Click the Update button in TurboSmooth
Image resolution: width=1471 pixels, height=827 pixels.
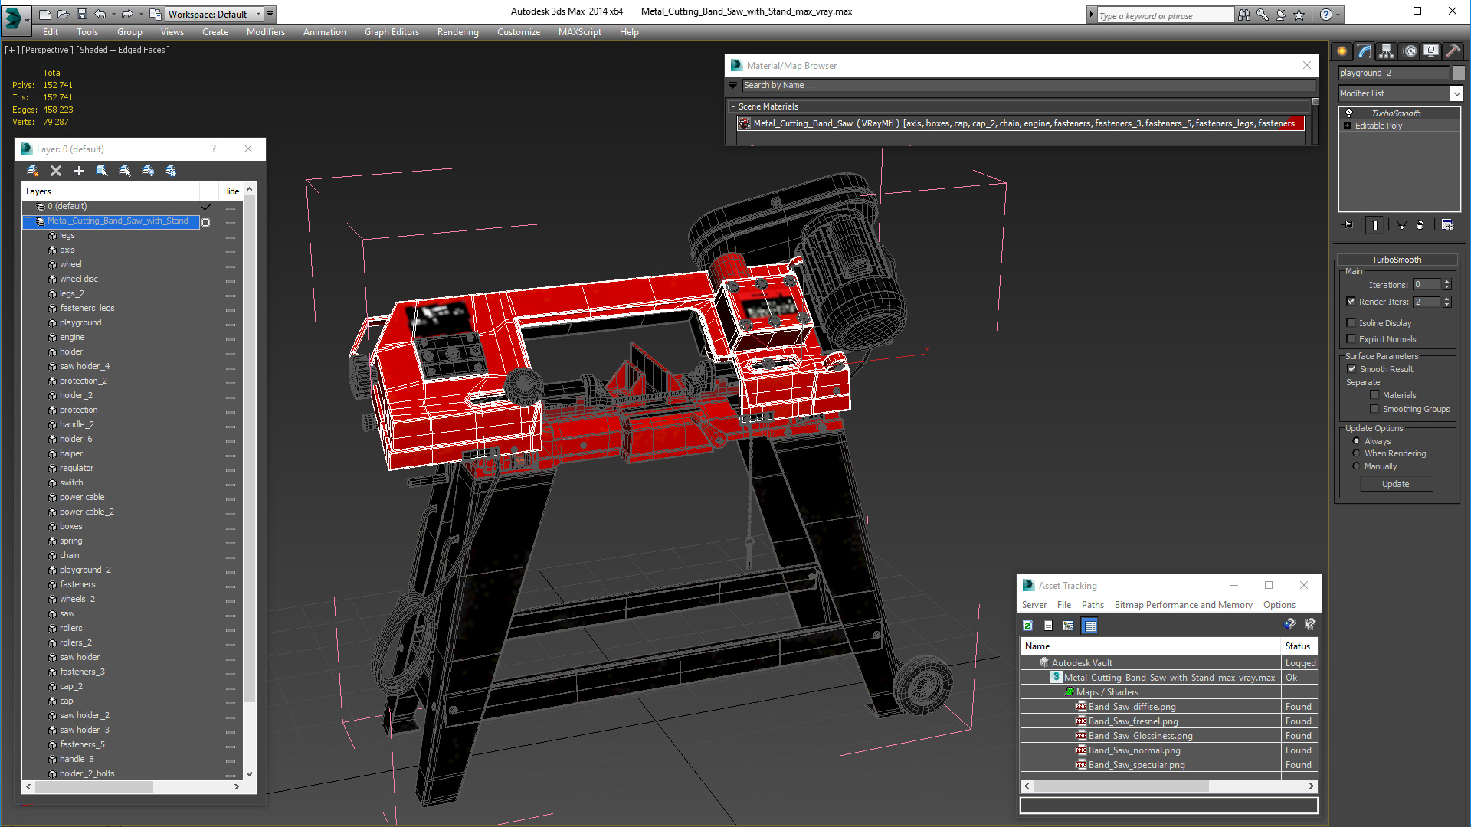coord(1395,484)
